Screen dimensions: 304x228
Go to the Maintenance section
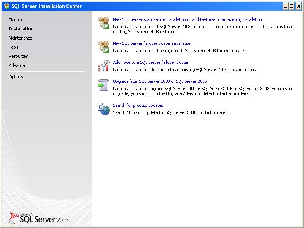pyautogui.click(x=21, y=38)
